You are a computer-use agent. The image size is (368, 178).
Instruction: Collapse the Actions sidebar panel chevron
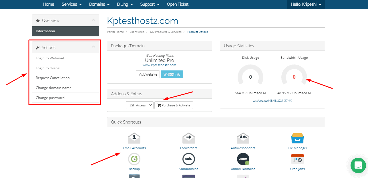click(x=94, y=47)
